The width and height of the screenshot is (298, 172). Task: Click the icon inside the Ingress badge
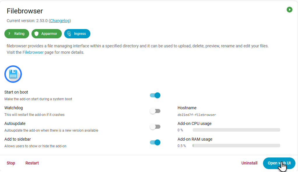pyautogui.click(x=69, y=34)
